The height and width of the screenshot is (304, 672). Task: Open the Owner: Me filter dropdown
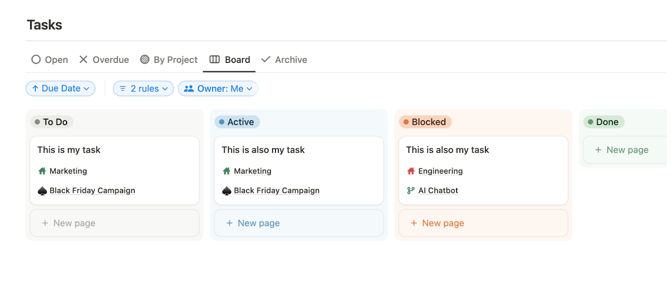(218, 88)
